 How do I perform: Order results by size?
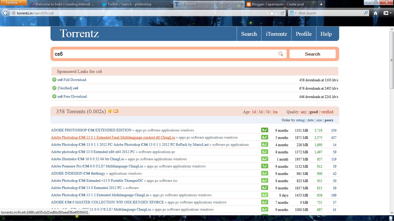[x=319, y=120]
